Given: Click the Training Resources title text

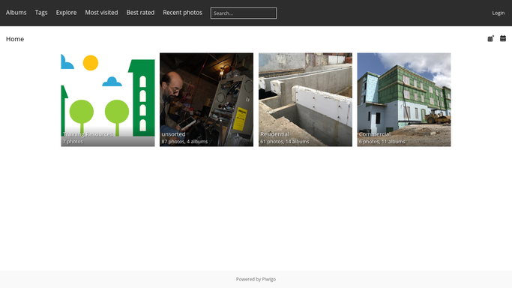Looking at the screenshot, I should [x=88, y=134].
